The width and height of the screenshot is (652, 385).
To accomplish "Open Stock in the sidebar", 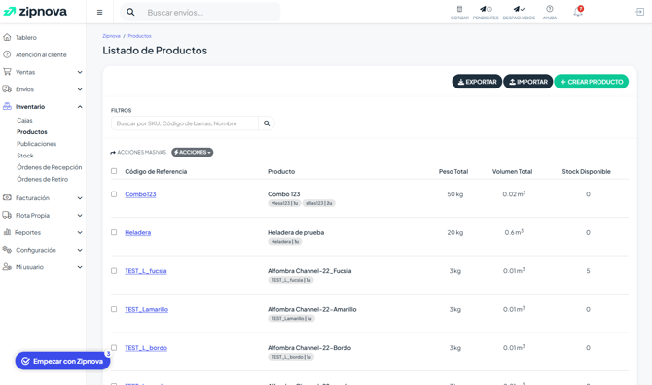I will tap(25, 156).
